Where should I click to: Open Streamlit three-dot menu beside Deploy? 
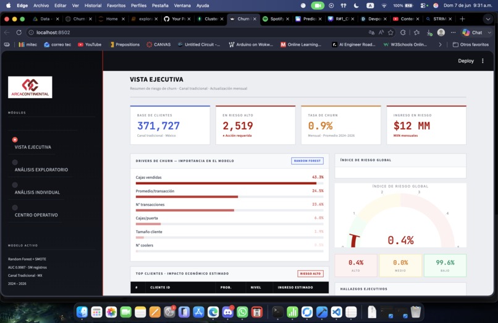click(483, 61)
